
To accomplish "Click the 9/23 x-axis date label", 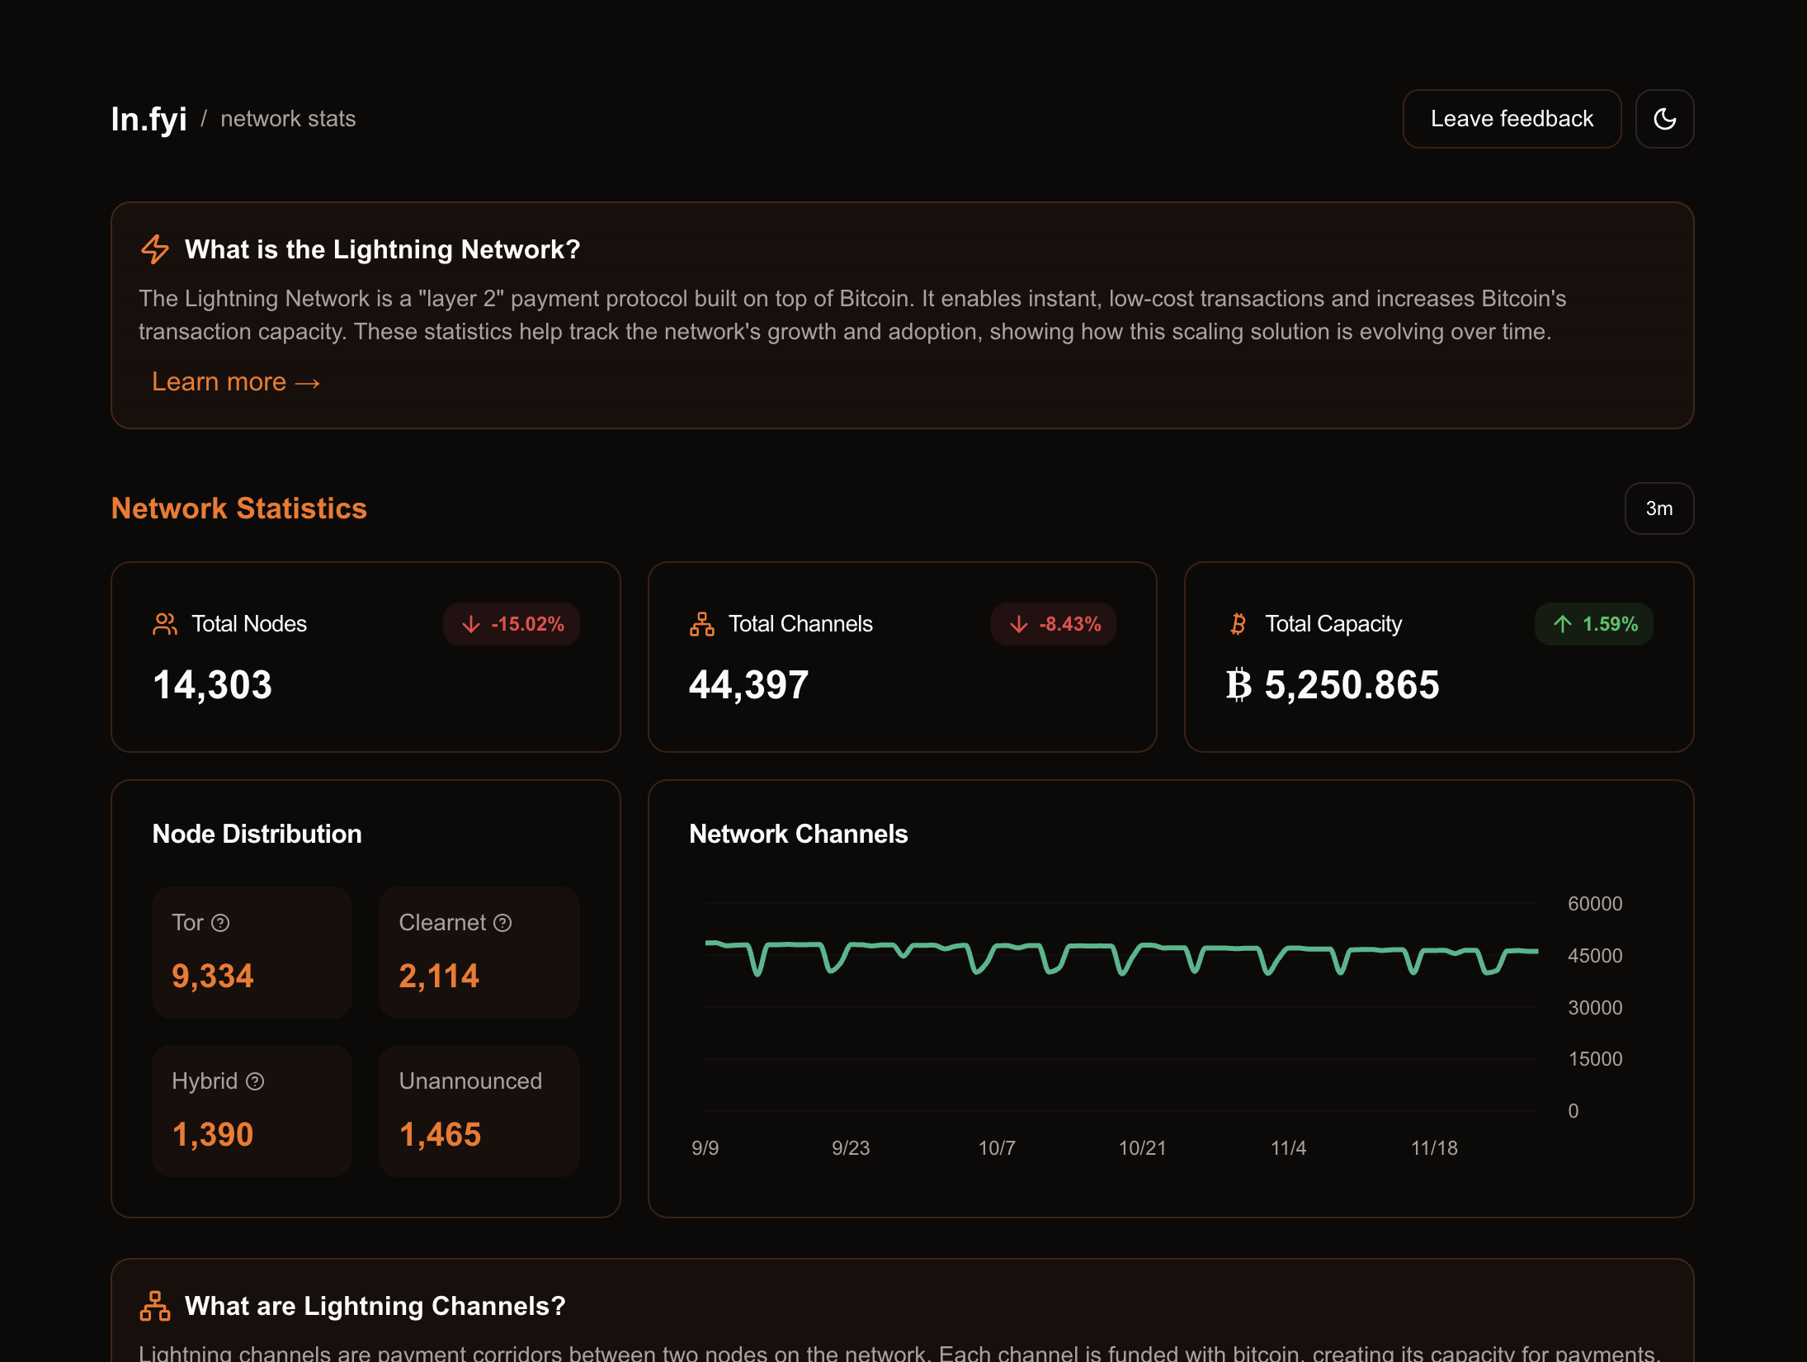I will (x=851, y=1148).
